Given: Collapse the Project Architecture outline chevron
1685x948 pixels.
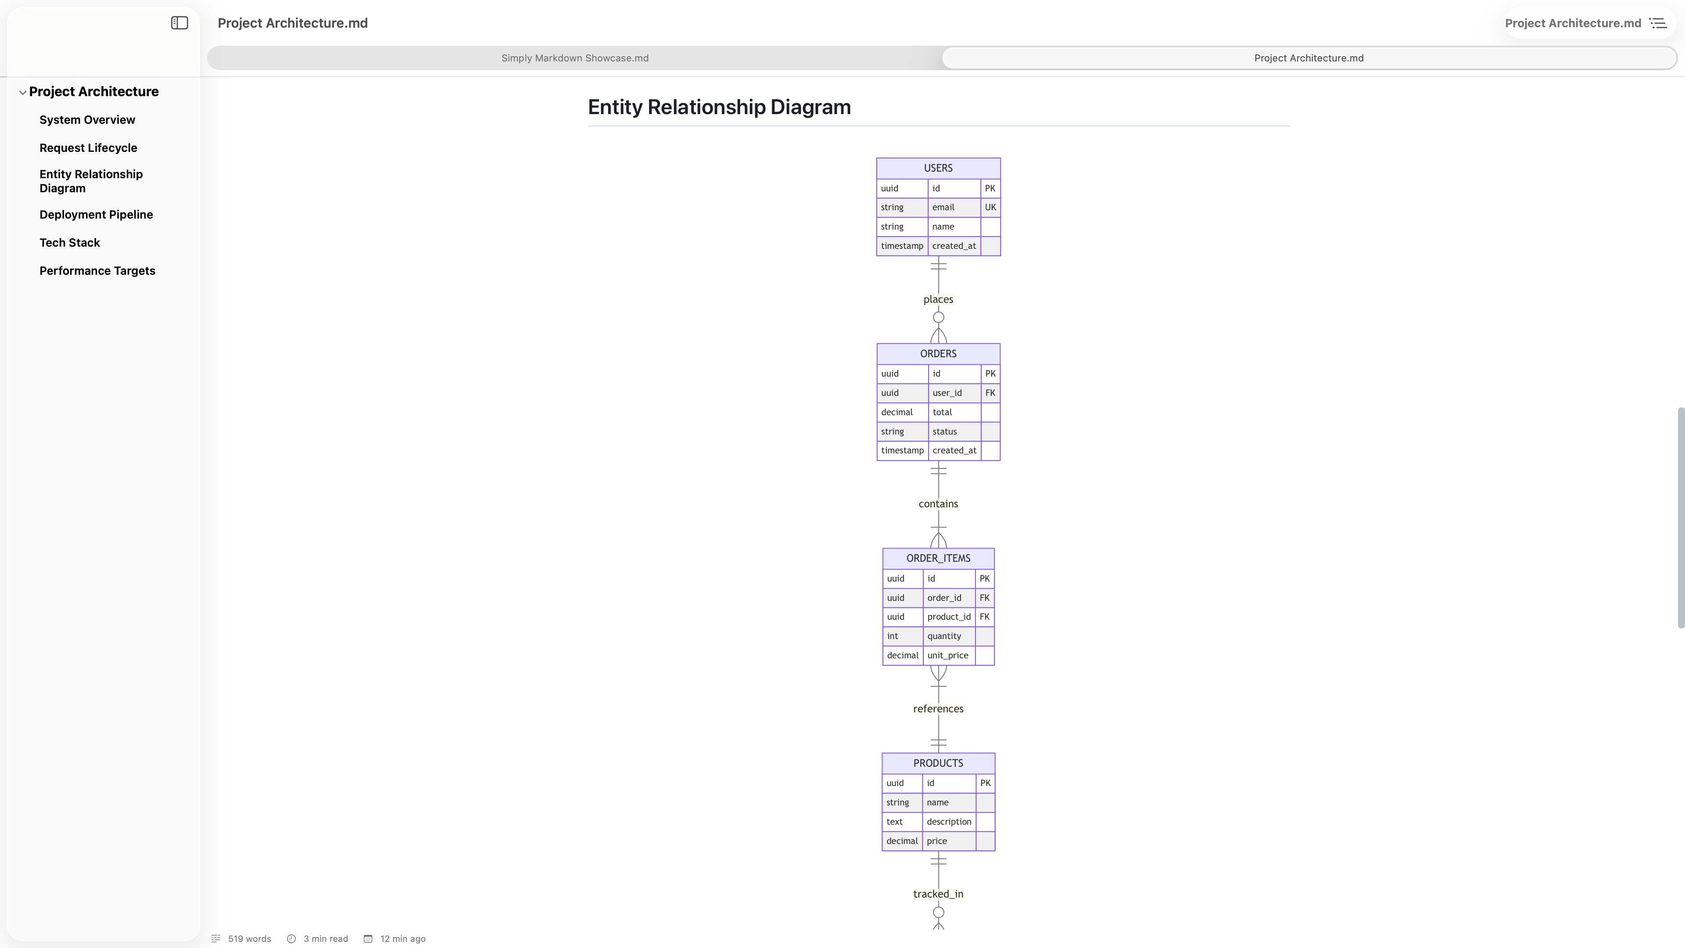Looking at the screenshot, I should [x=23, y=92].
